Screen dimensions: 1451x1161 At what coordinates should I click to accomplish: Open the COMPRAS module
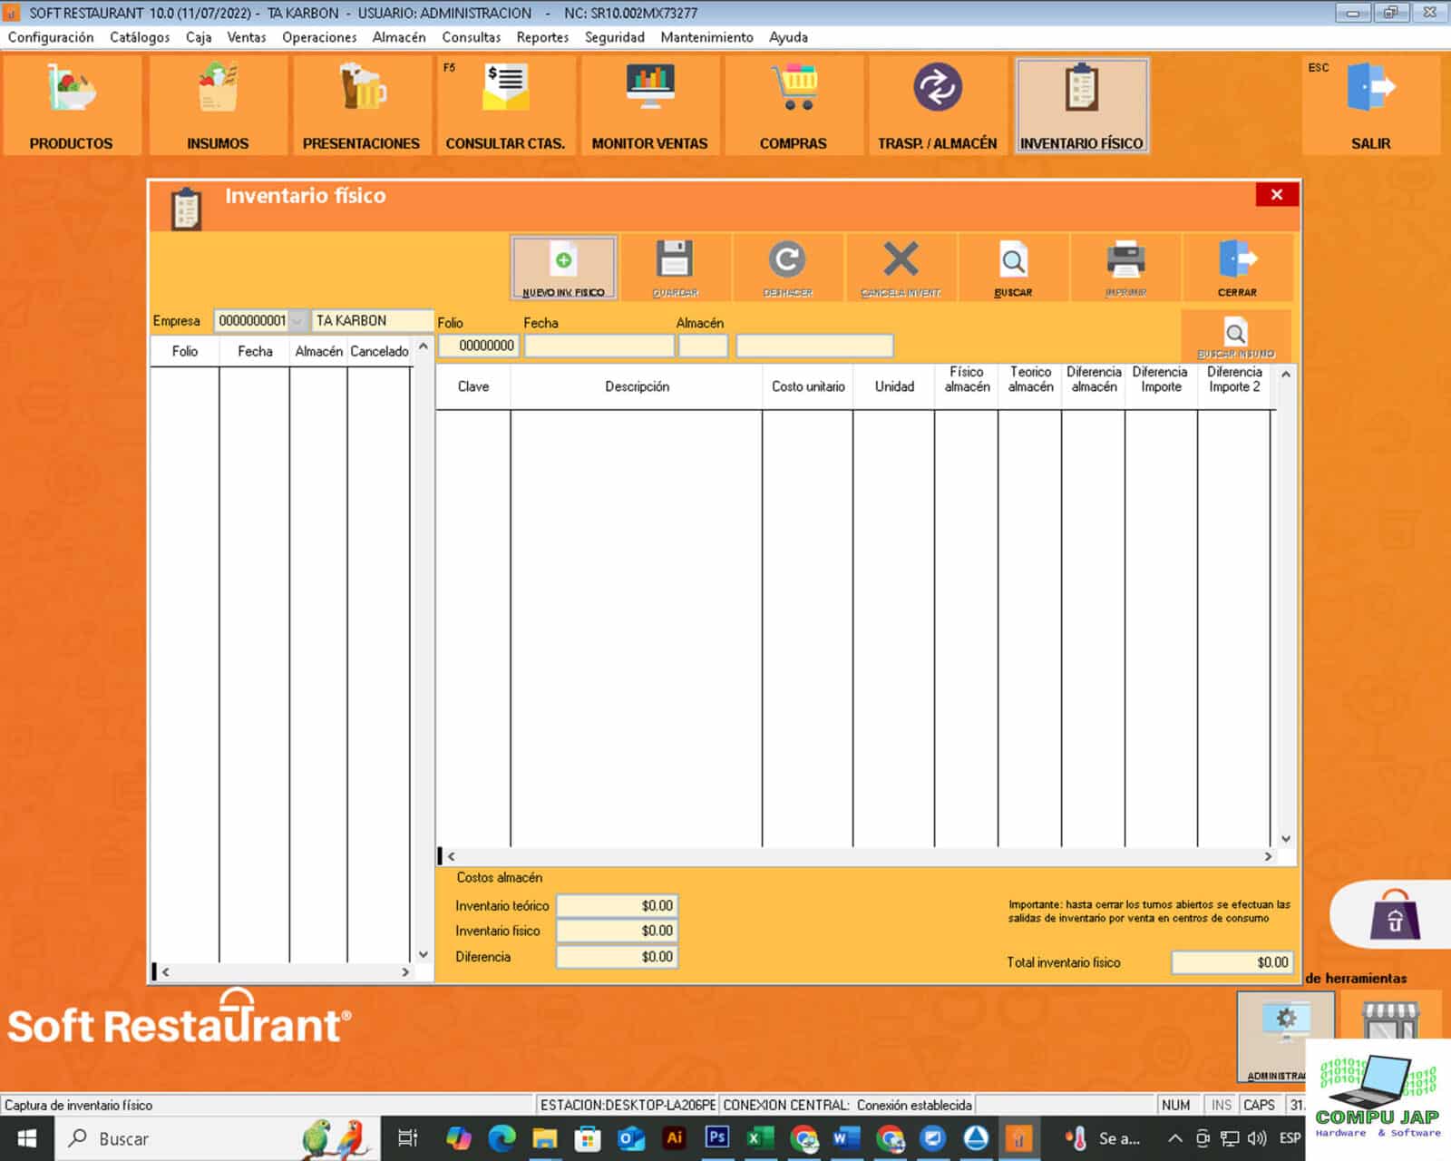794,105
